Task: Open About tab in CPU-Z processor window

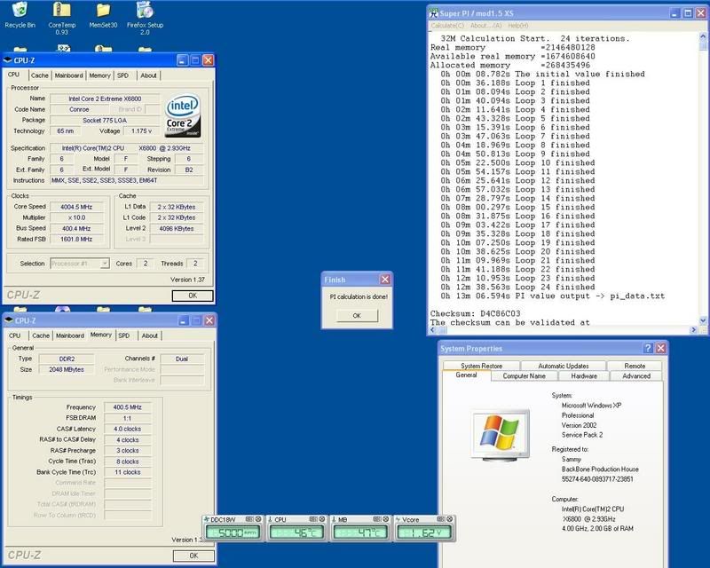Action: tap(148, 75)
